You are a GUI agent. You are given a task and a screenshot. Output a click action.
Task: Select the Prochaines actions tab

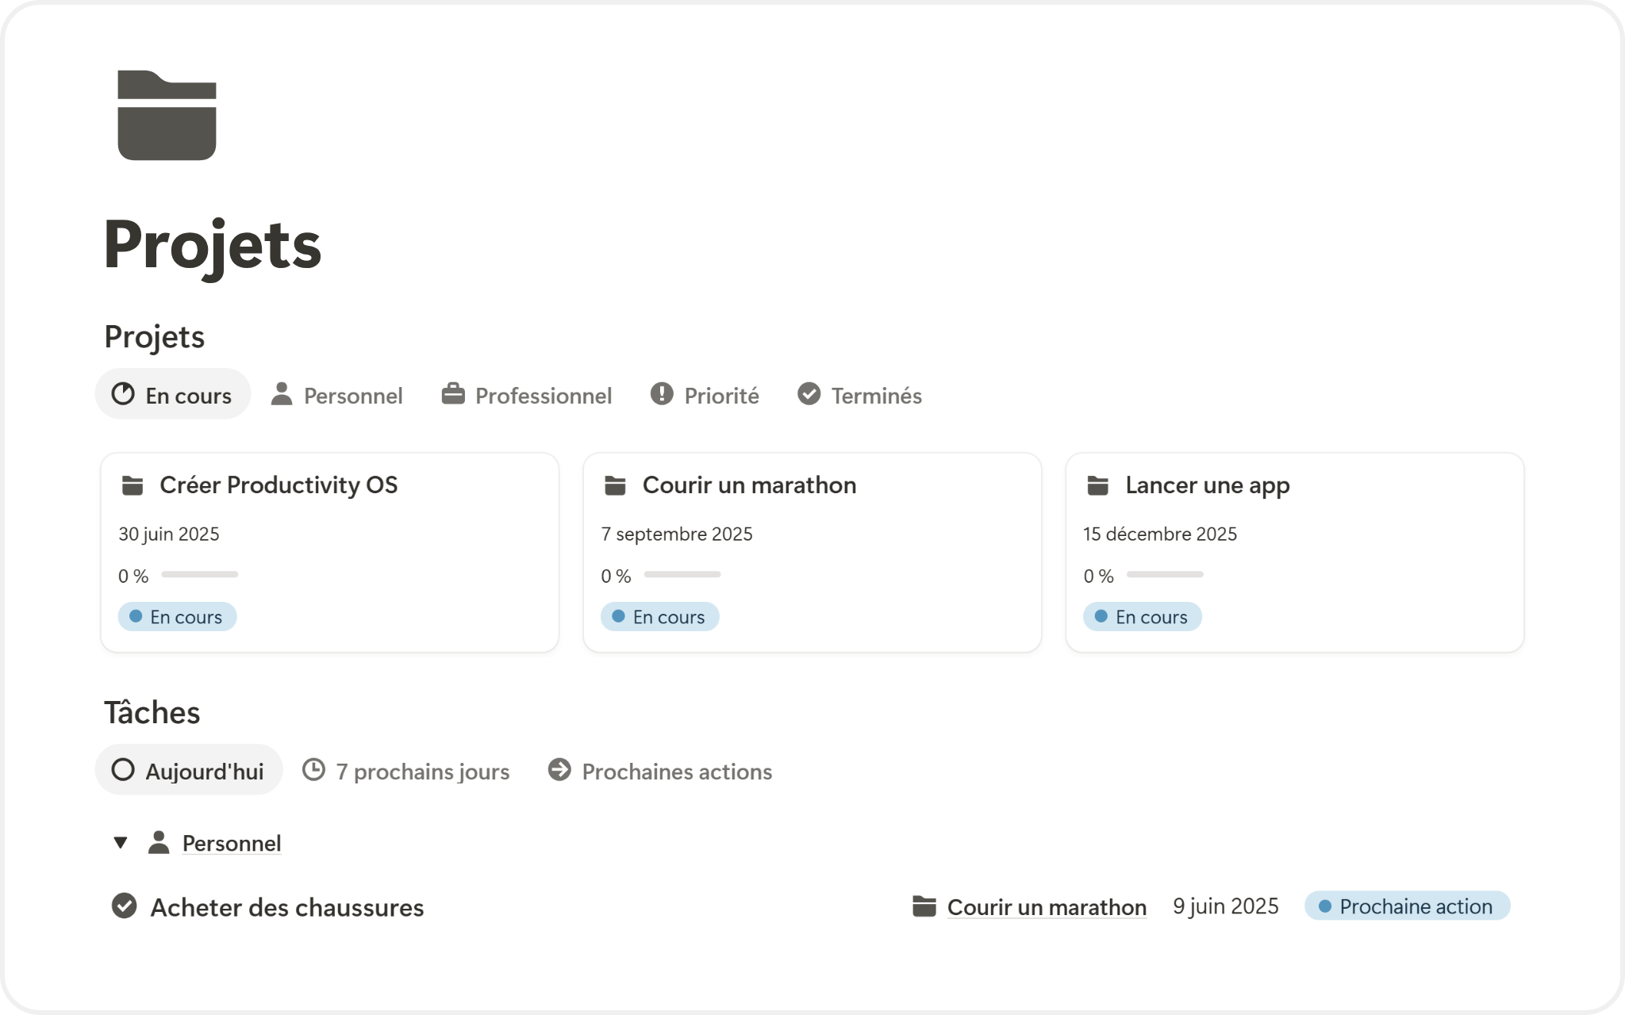click(x=660, y=771)
